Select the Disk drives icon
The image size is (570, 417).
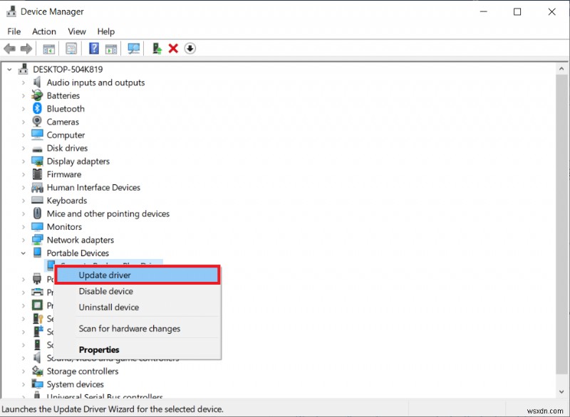point(37,149)
